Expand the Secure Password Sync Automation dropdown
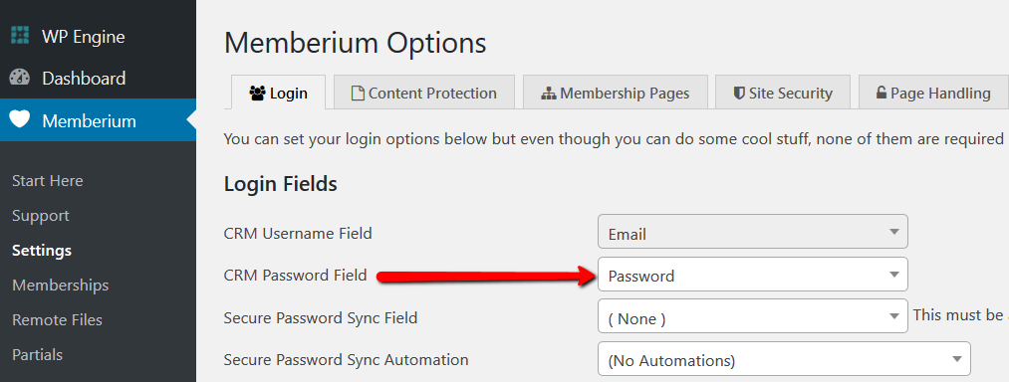The height and width of the screenshot is (382, 1009). tap(784, 359)
